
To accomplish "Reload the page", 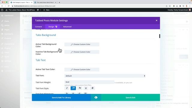I will [9, 6].
